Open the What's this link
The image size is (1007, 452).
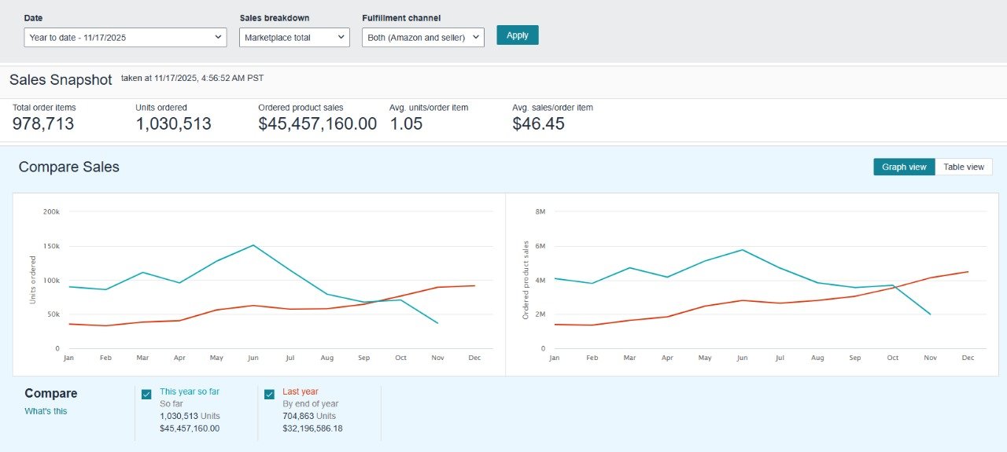click(46, 411)
